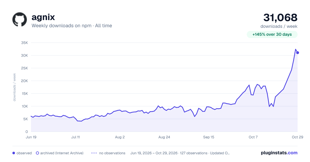Click the 35K y-axis label

pos(24,43)
